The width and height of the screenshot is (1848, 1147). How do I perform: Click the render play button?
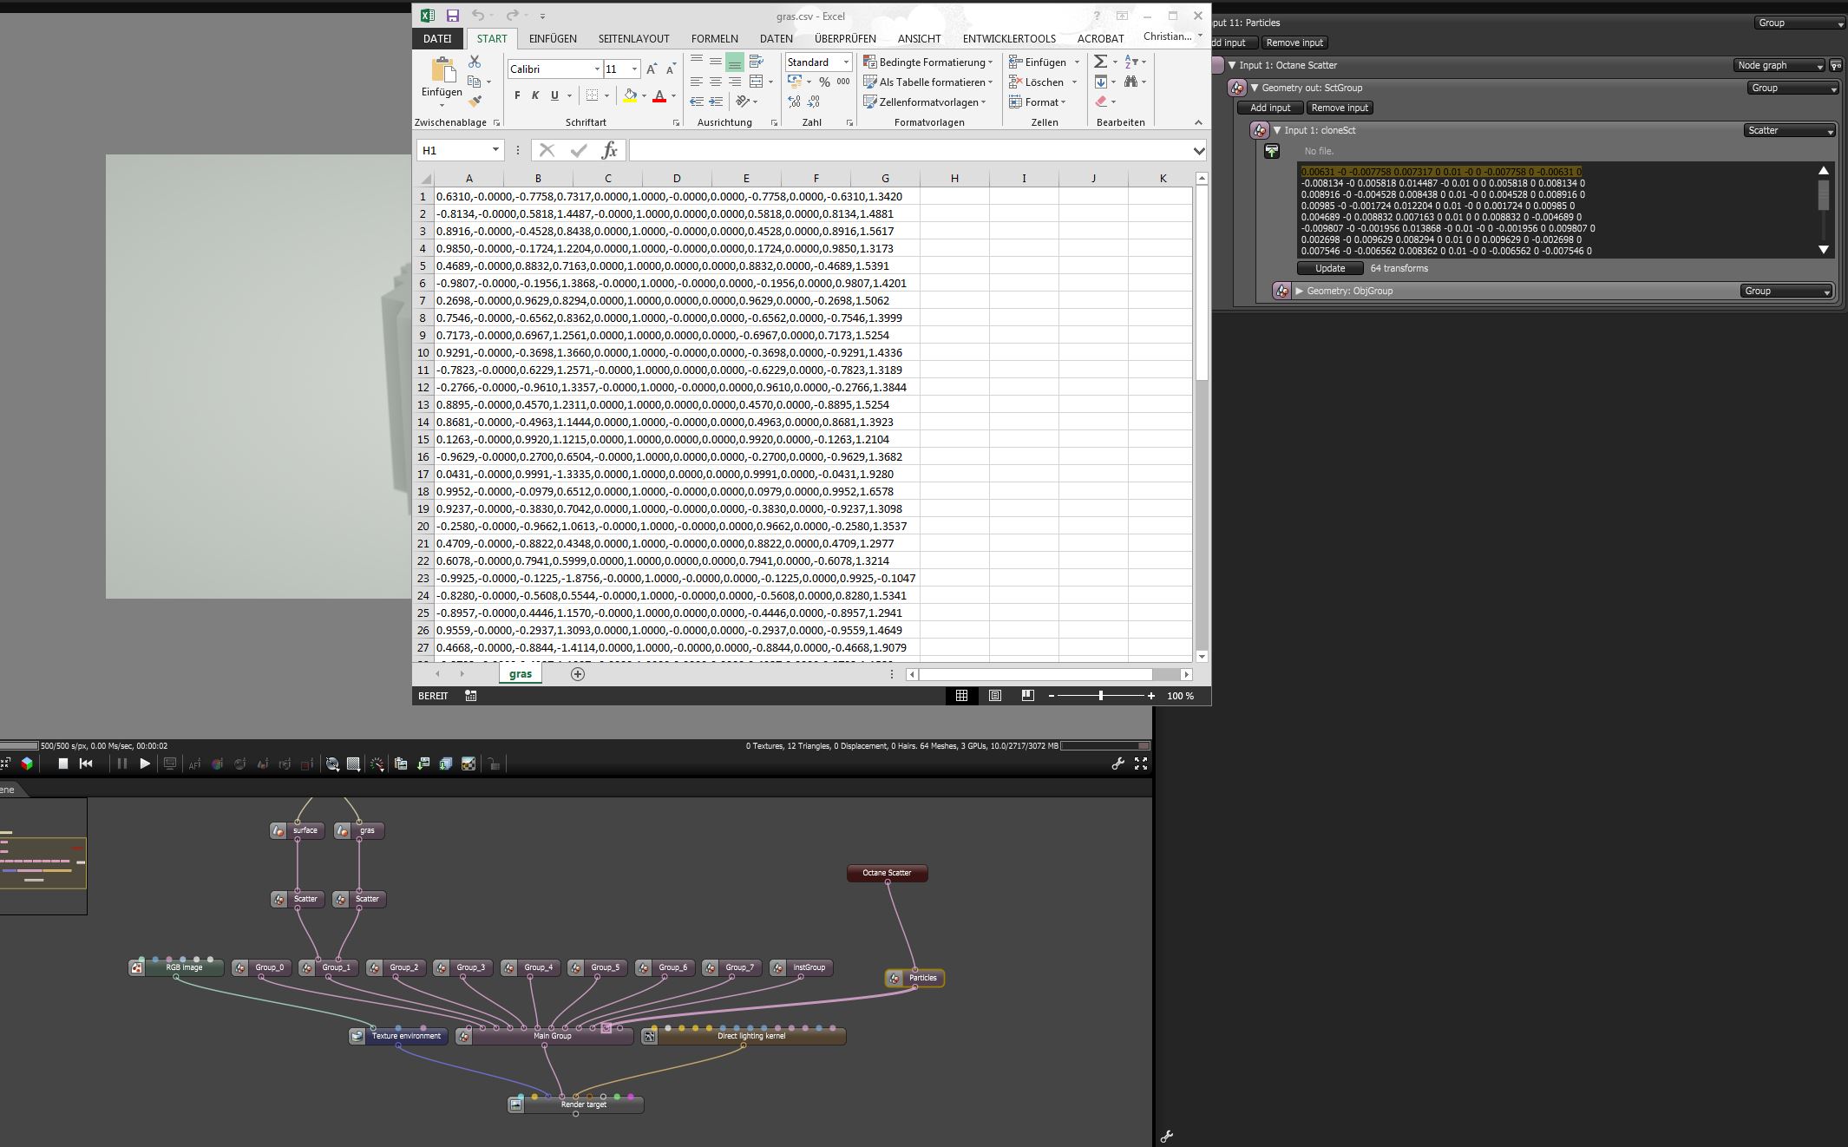click(x=145, y=764)
